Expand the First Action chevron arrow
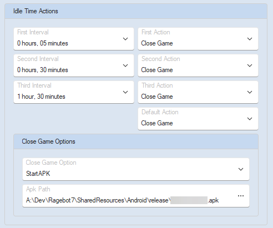 pyautogui.click(x=250, y=39)
